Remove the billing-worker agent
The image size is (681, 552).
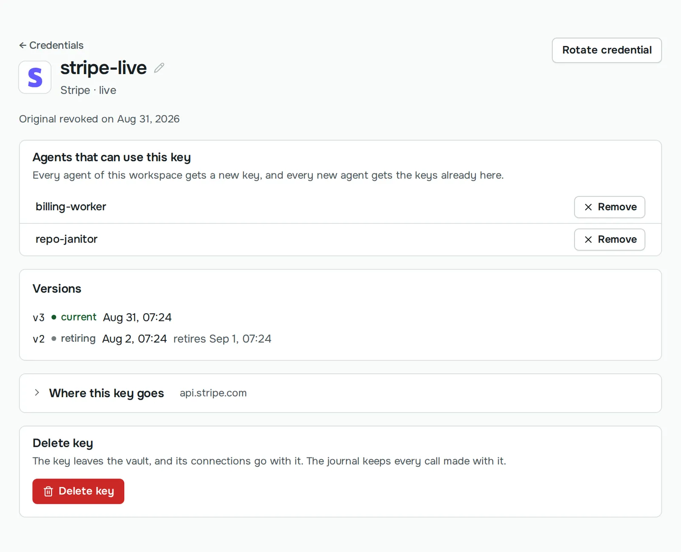[609, 207]
